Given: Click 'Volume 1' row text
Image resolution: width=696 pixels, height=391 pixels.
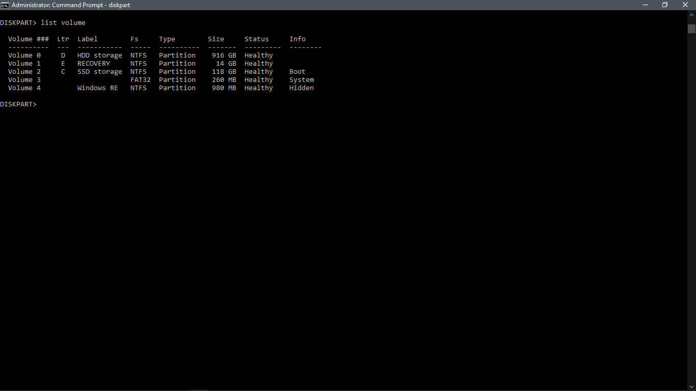Looking at the screenshot, I should [24, 64].
